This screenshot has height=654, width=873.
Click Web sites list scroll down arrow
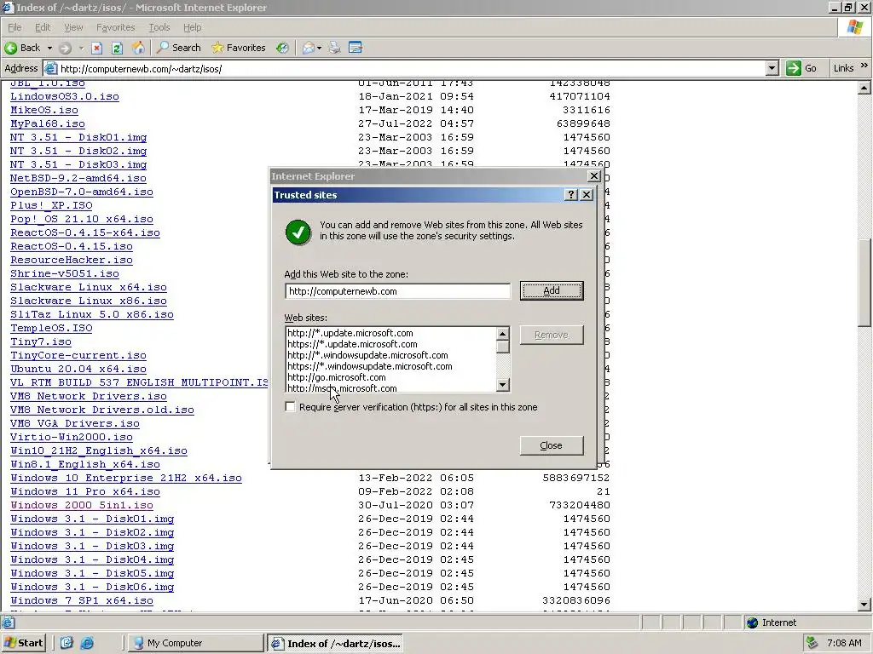(503, 385)
